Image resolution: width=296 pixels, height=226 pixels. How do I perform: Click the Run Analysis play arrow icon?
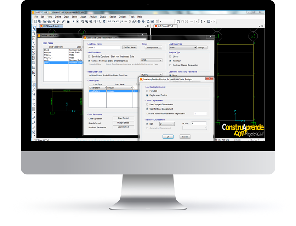(73, 22)
